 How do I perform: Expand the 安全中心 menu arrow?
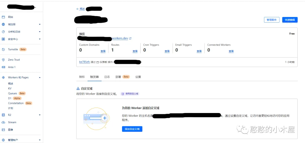pos(40,39)
